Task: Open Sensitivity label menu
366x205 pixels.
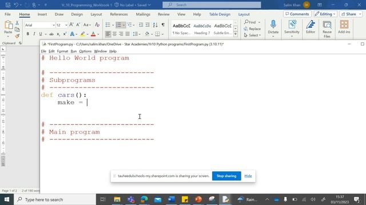Action: point(292,28)
